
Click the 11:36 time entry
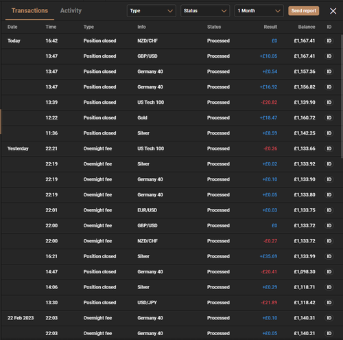click(51, 133)
